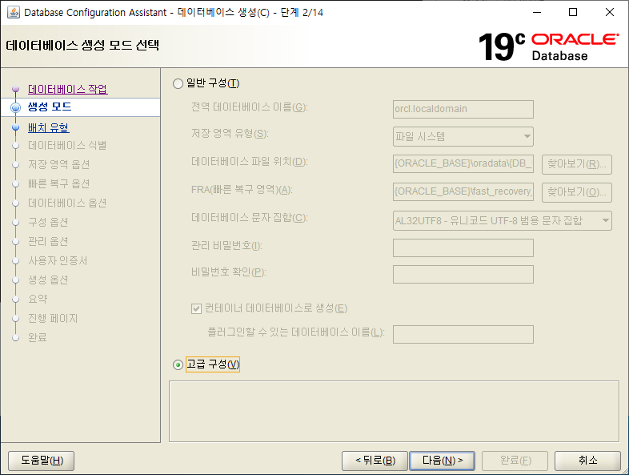This screenshot has height=475, width=629.
Task: Click 찾아보기(R) browse button
Action: pyautogui.click(x=576, y=165)
